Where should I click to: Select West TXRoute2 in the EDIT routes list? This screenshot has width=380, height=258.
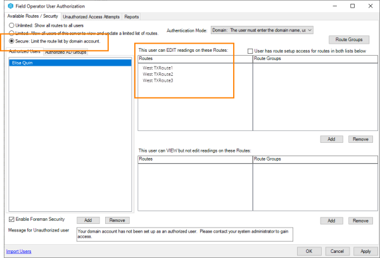pos(158,75)
